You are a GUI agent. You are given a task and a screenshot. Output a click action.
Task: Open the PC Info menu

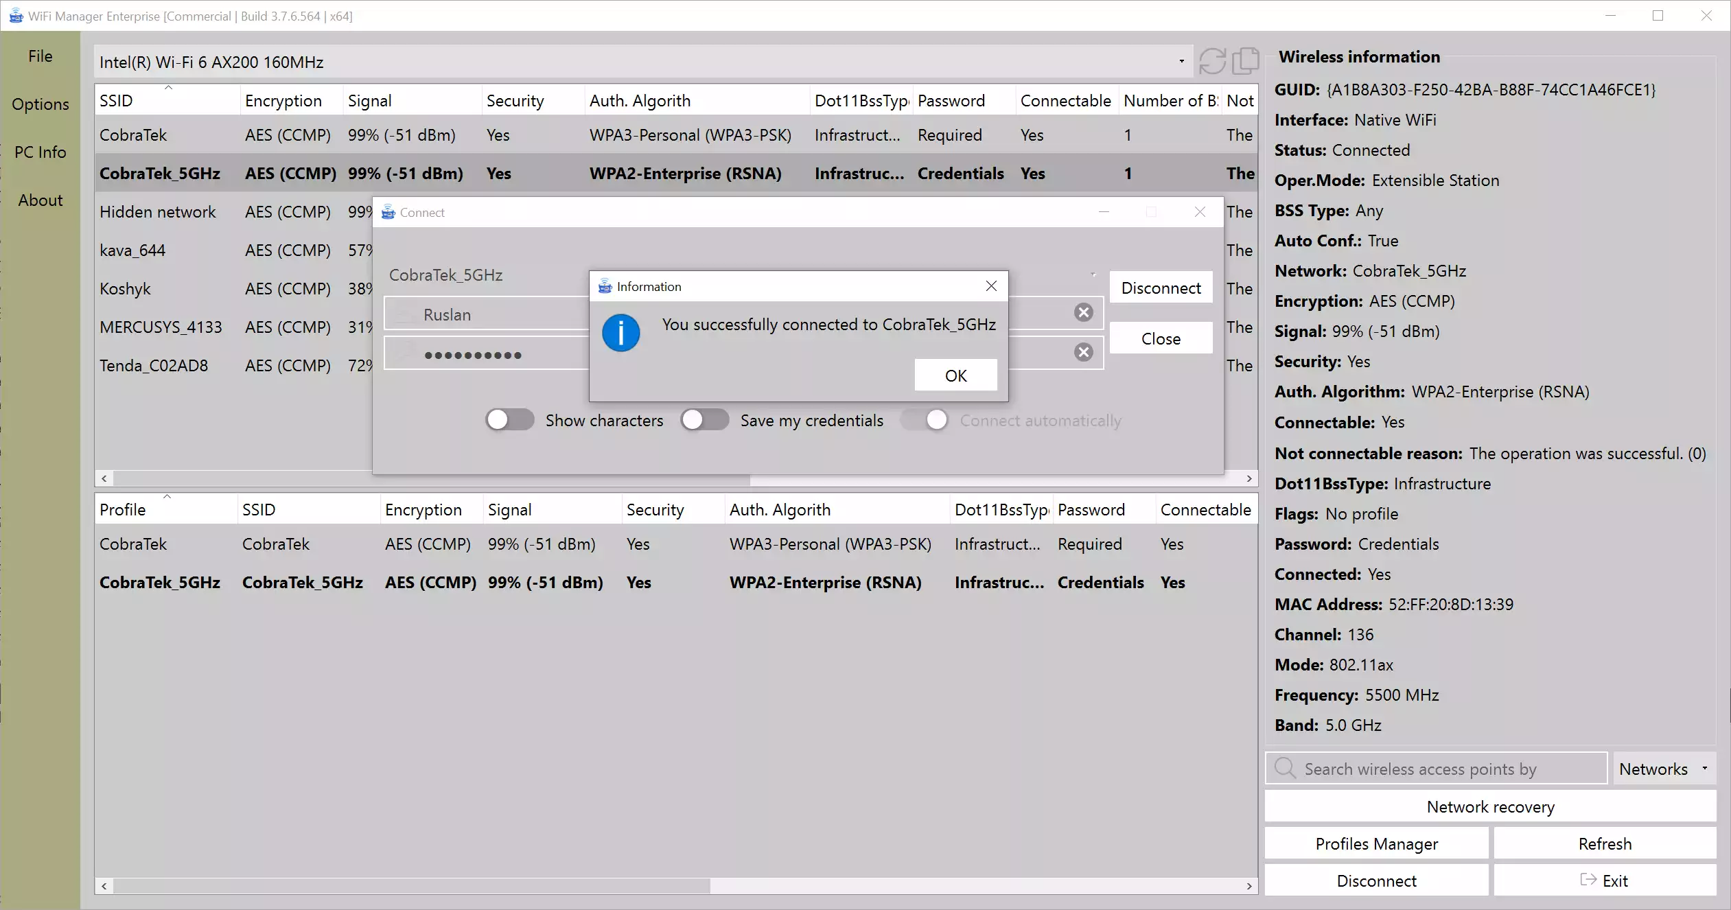pos(40,152)
